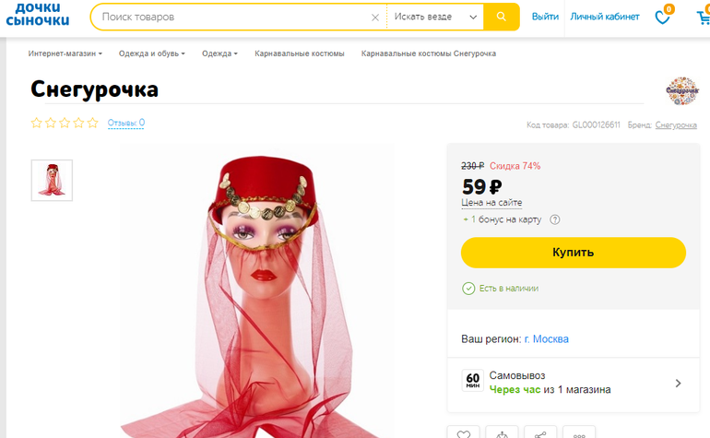Open the shopping cart icon
Screen dimensions: 710x438
pyautogui.click(x=704, y=17)
